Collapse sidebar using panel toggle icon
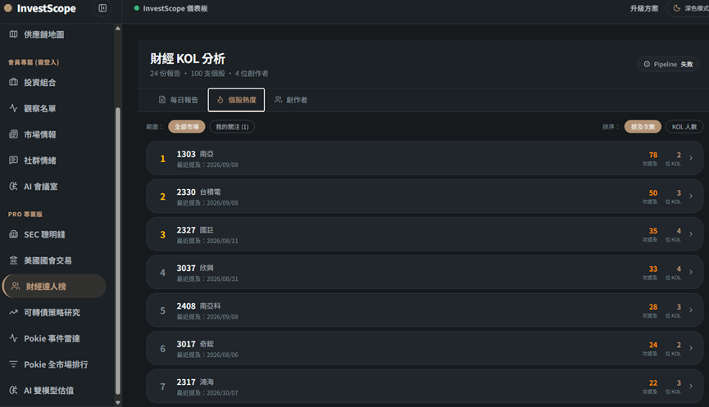Image resolution: width=709 pixels, height=407 pixels. [x=102, y=8]
